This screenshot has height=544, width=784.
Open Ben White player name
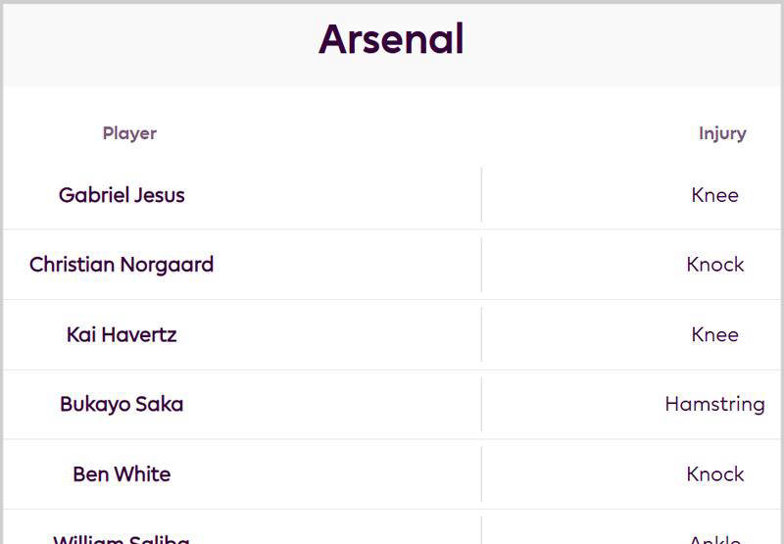(x=122, y=474)
